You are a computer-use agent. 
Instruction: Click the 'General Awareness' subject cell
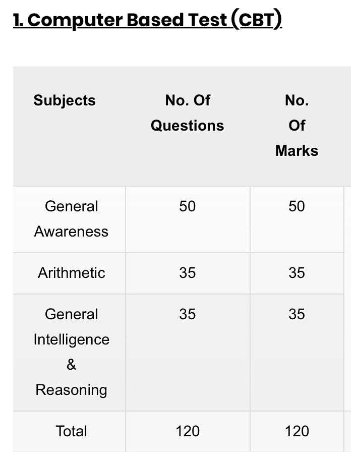(x=71, y=219)
